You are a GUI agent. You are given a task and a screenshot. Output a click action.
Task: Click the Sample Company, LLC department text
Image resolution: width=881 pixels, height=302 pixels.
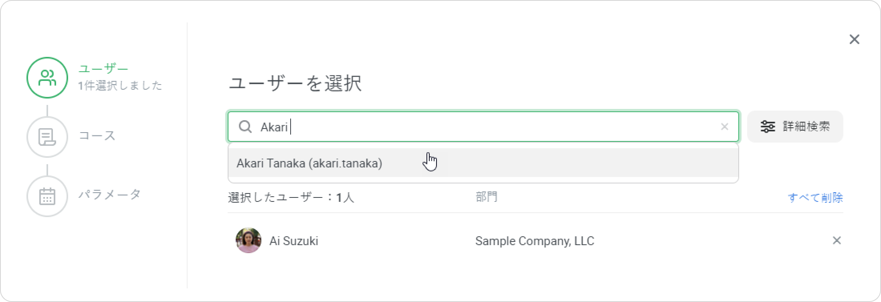534,241
